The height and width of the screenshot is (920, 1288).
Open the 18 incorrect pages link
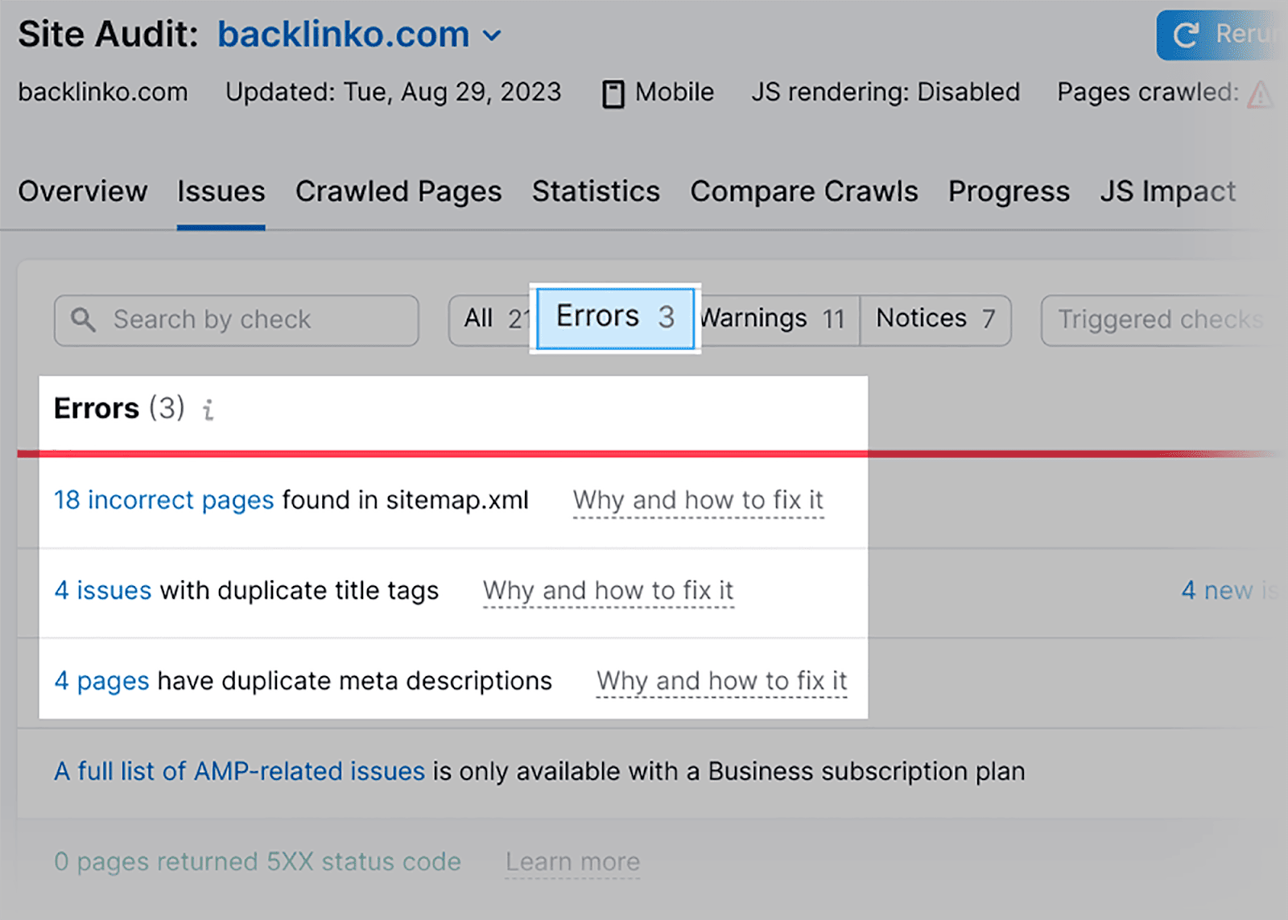[x=163, y=500]
